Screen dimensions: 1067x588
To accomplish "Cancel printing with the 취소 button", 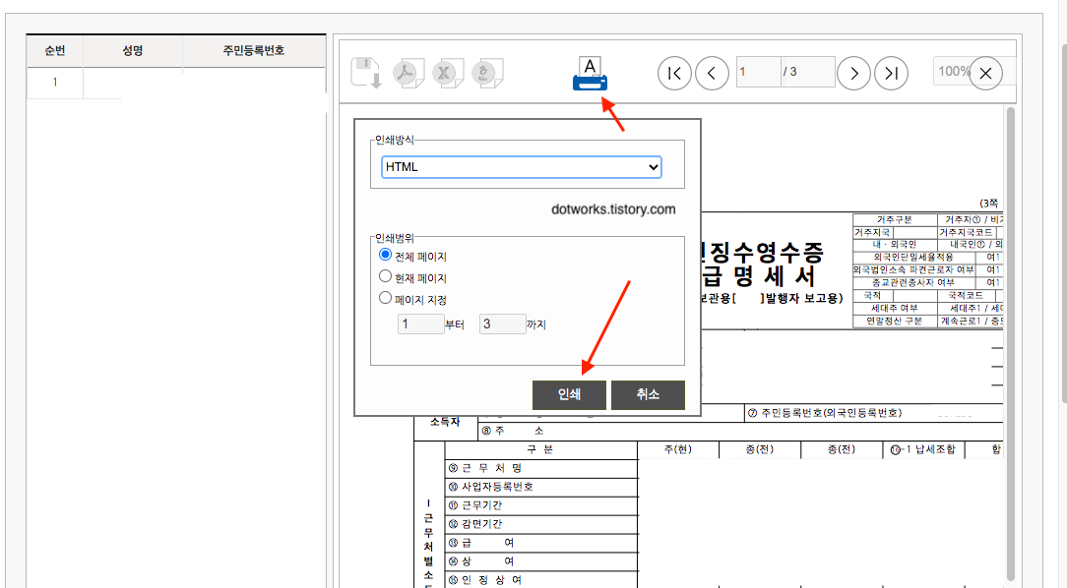I will [x=648, y=394].
